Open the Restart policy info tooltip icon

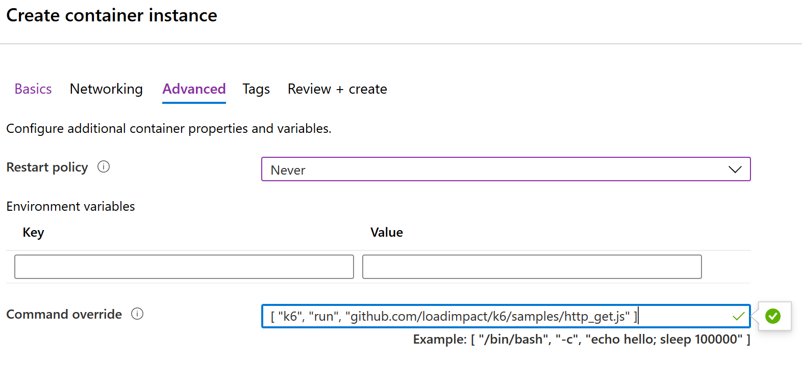click(x=104, y=166)
